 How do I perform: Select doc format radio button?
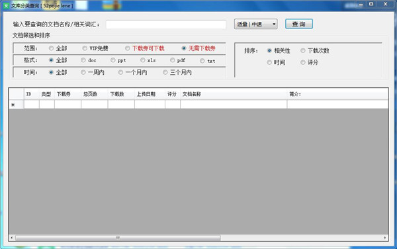point(89,60)
